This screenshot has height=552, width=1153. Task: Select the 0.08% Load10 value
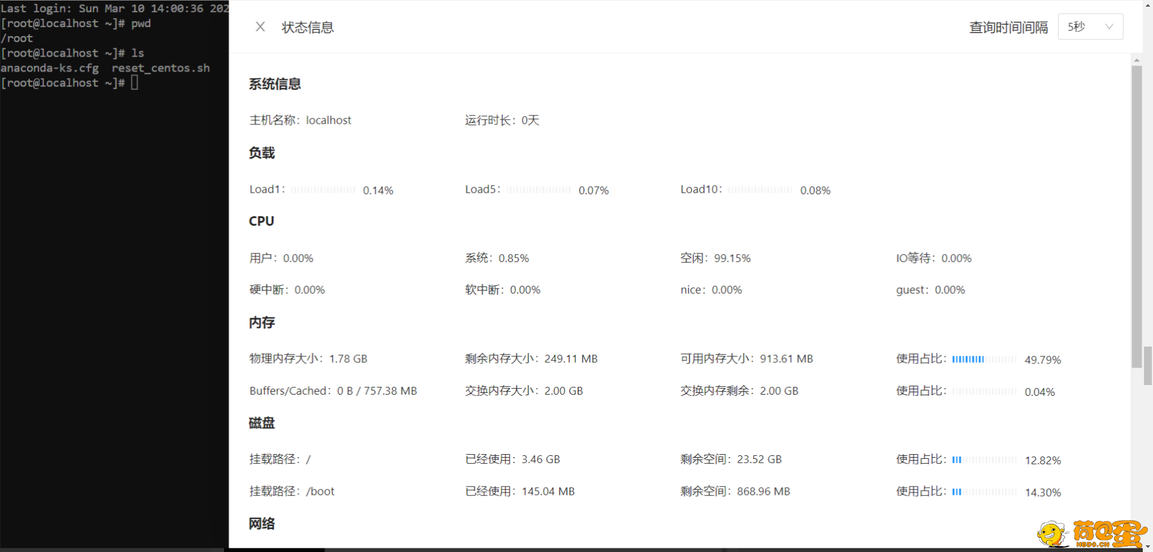[816, 190]
